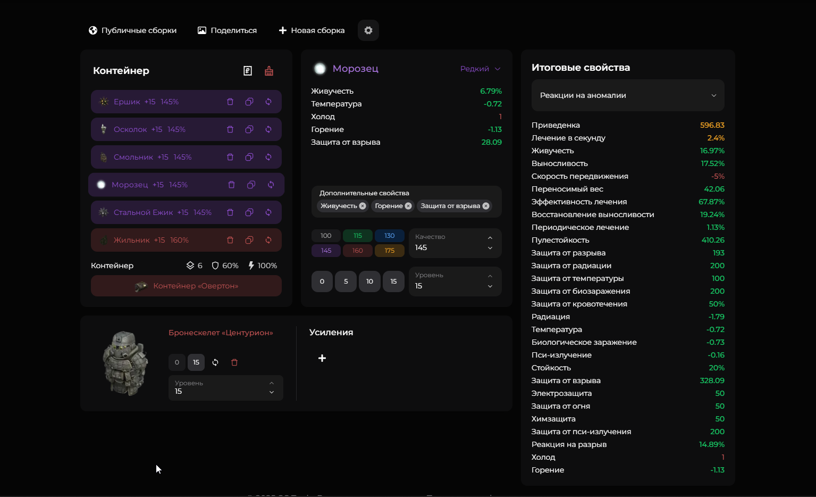The width and height of the screenshot is (816, 497).
Task: Click the Контейнер «Овертон» button
Action: click(186, 286)
